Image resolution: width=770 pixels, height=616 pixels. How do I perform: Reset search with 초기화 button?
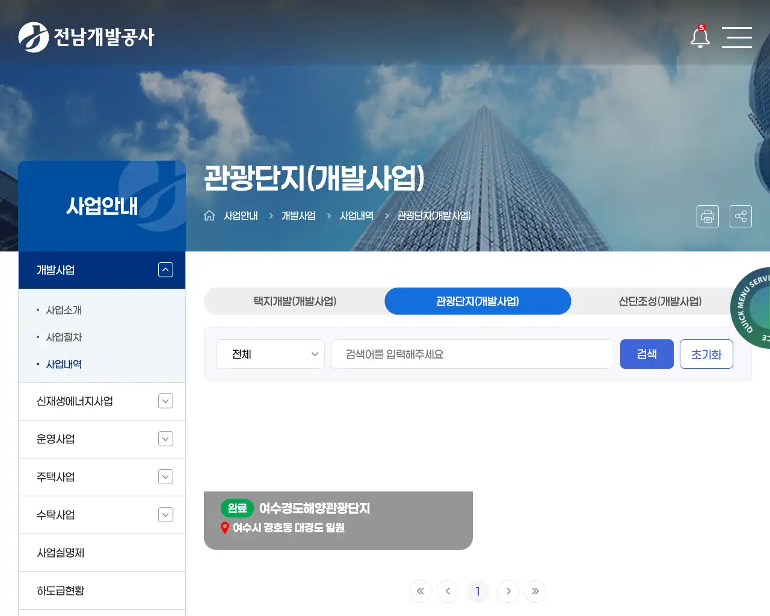pyautogui.click(x=706, y=354)
